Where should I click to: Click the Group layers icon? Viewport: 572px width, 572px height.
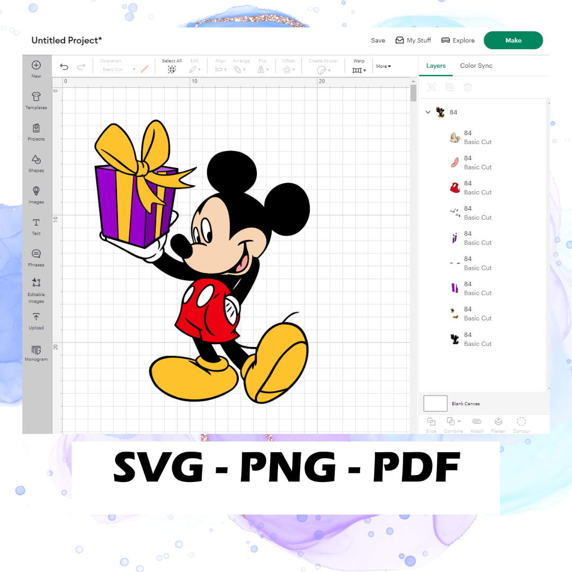point(432,87)
